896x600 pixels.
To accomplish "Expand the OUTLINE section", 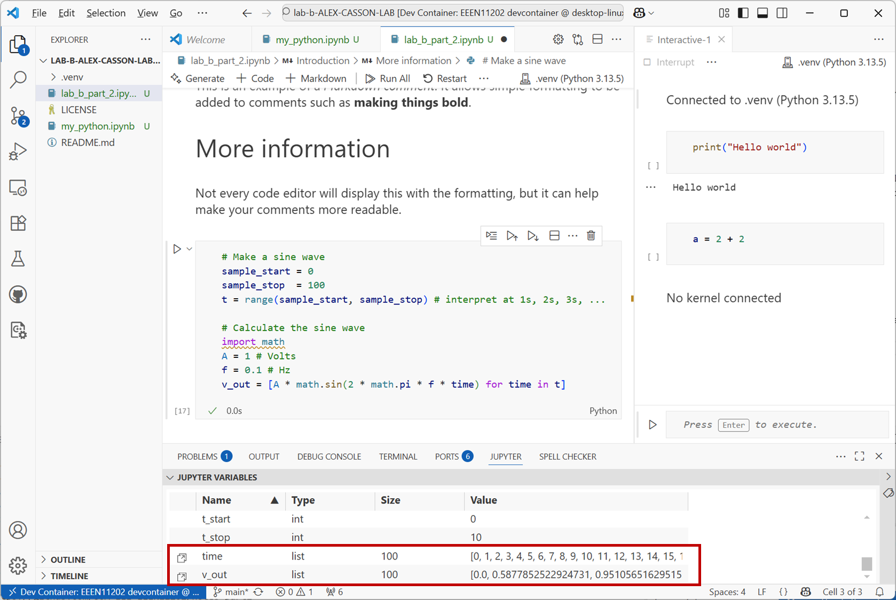I will [x=44, y=559].
